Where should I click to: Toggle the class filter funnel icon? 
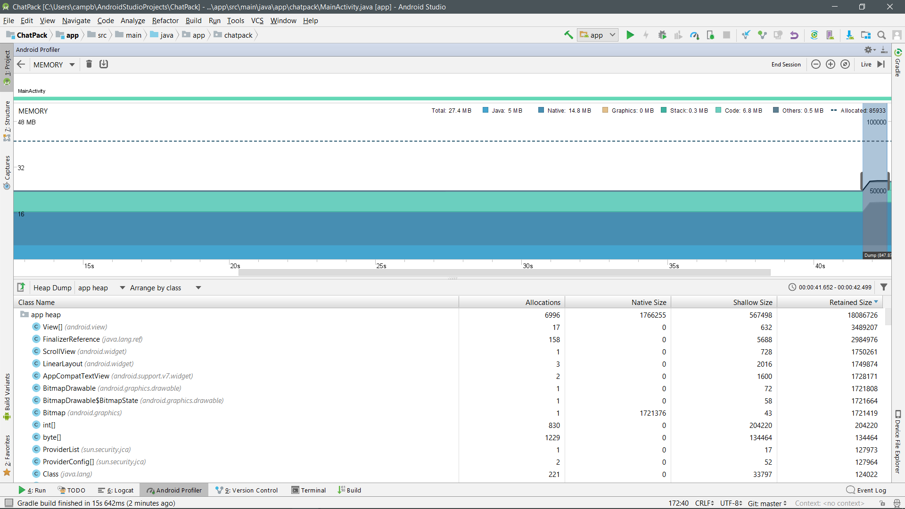884,287
